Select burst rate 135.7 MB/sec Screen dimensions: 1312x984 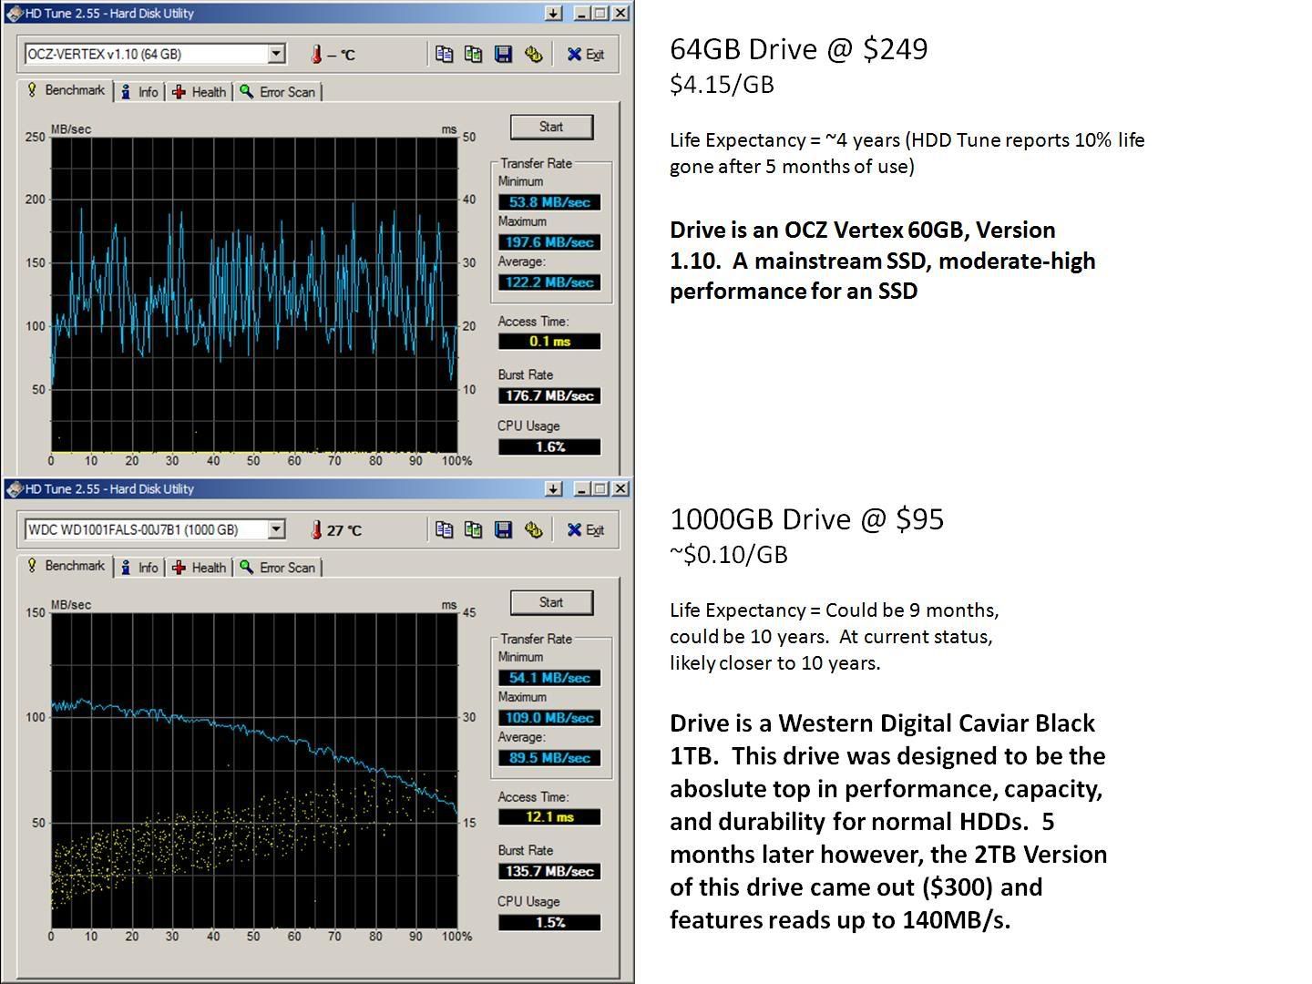coord(549,871)
